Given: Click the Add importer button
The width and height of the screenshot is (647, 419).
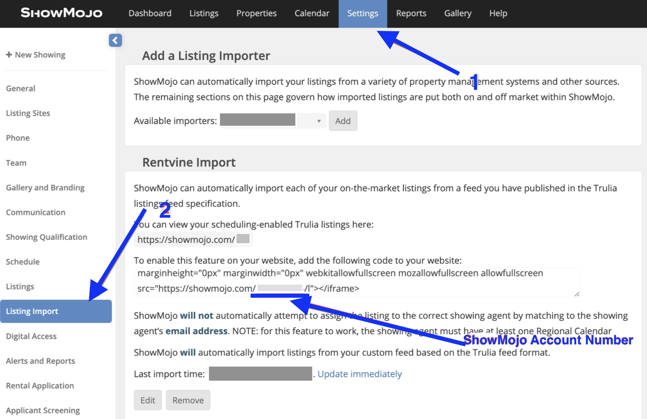Looking at the screenshot, I should (x=343, y=121).
